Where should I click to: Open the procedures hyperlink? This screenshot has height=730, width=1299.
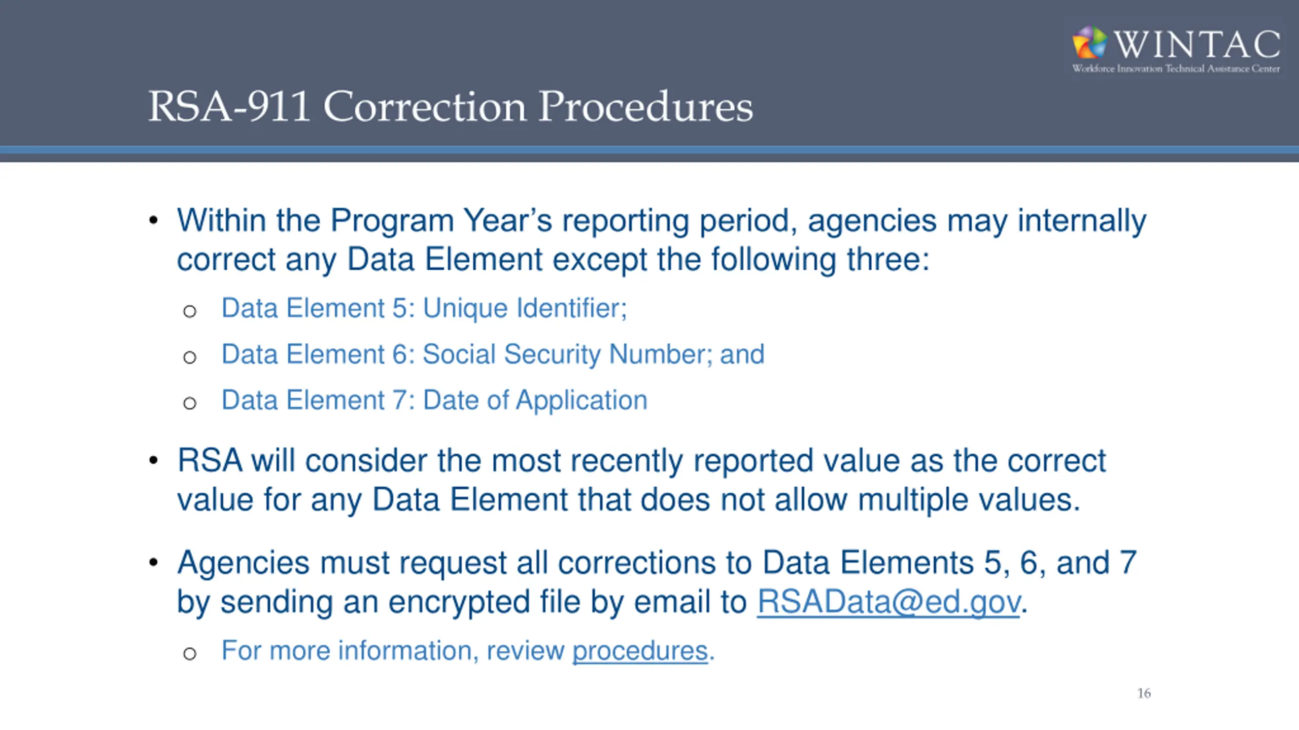point(640,650)
